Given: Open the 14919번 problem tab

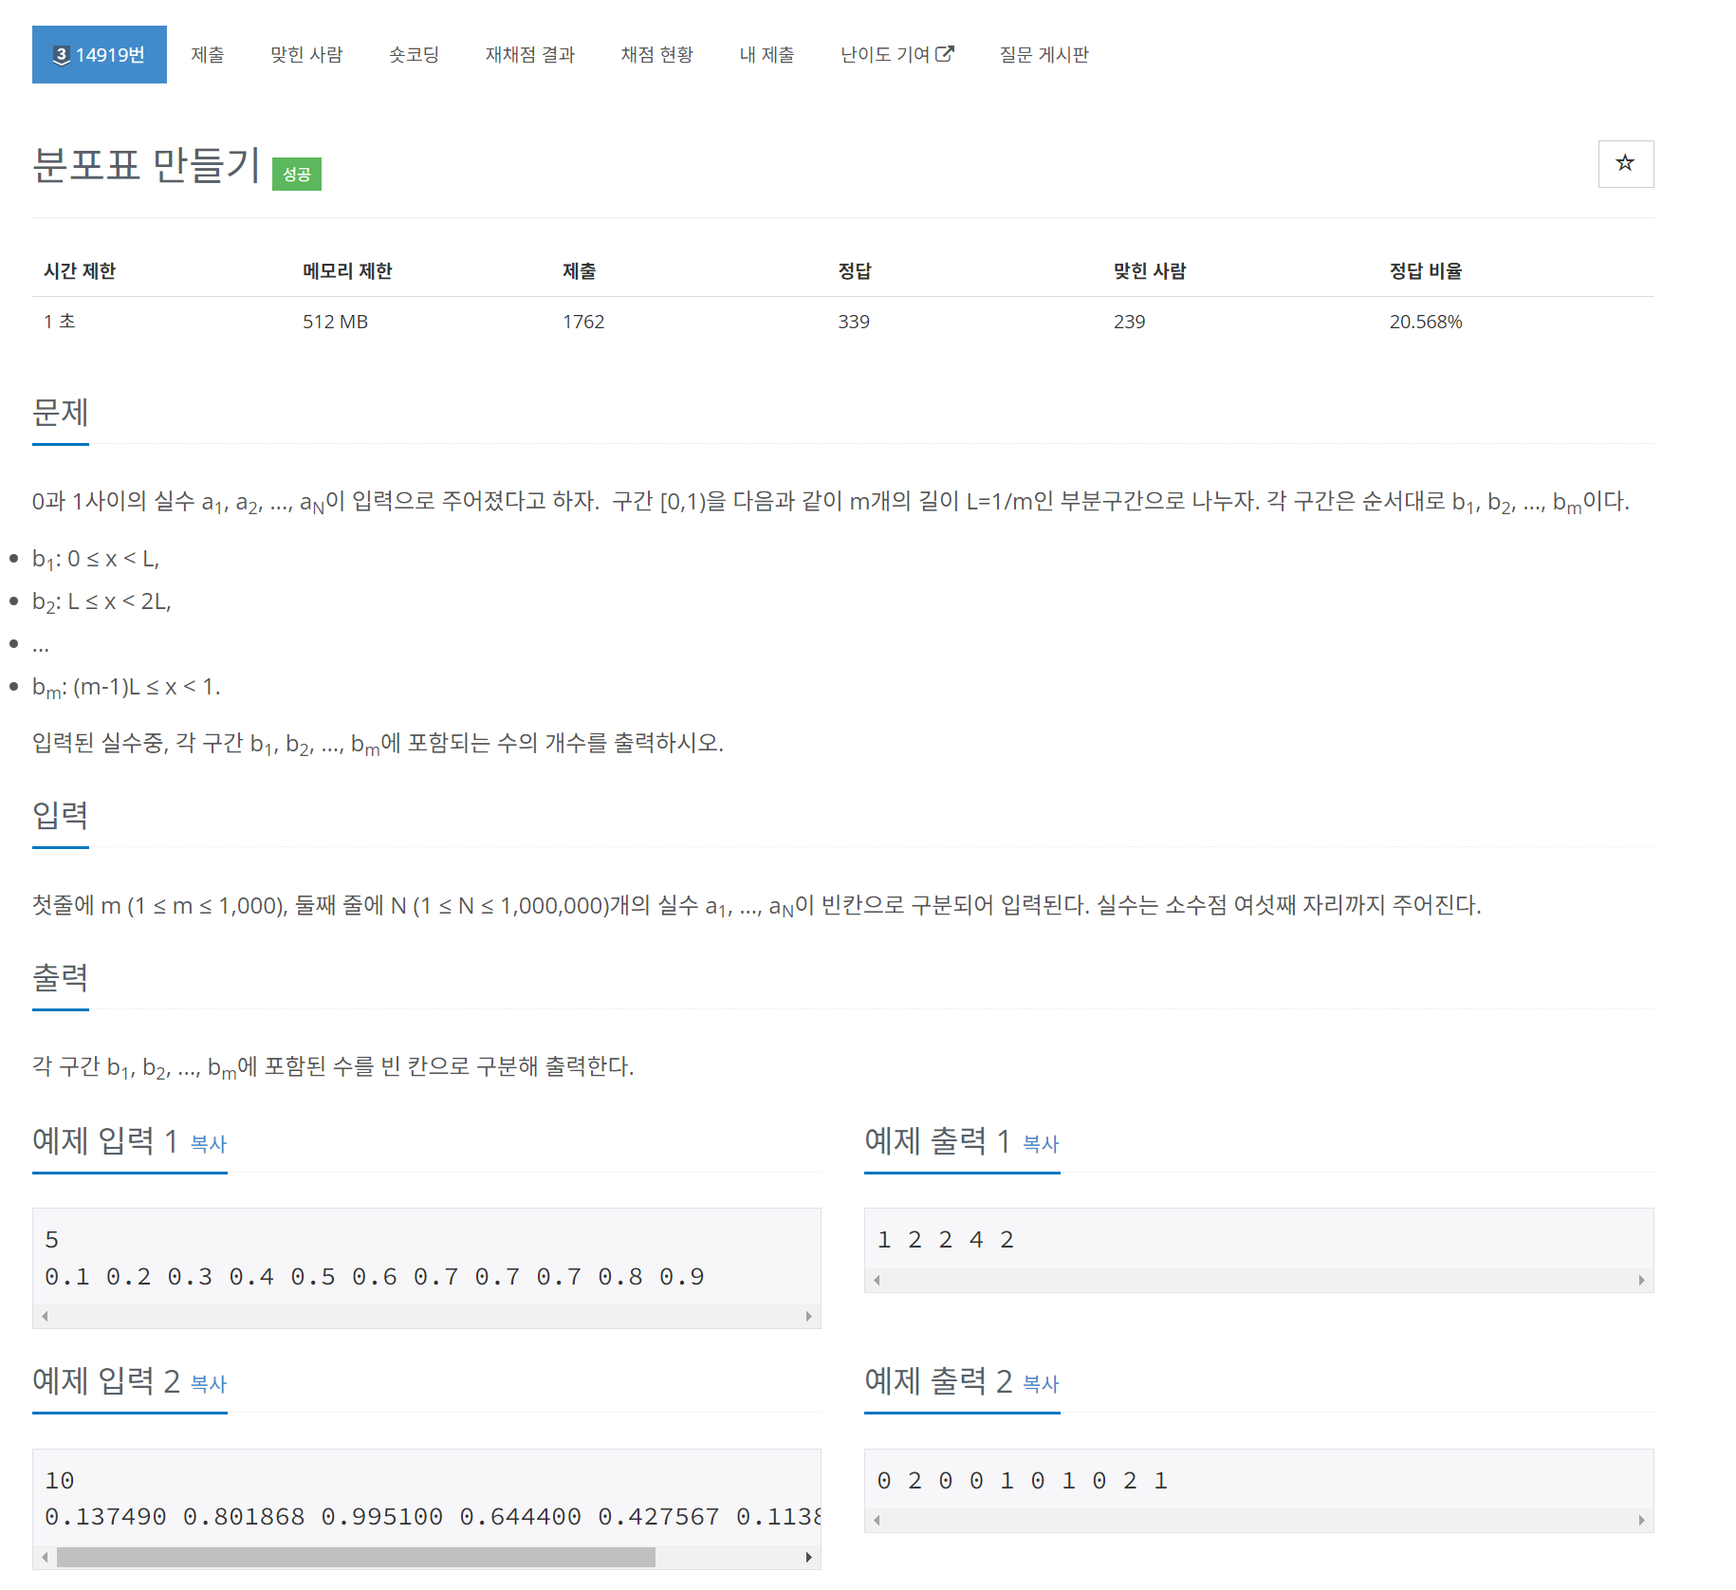Looking at the screenshot, I should (x=100, y=54).
